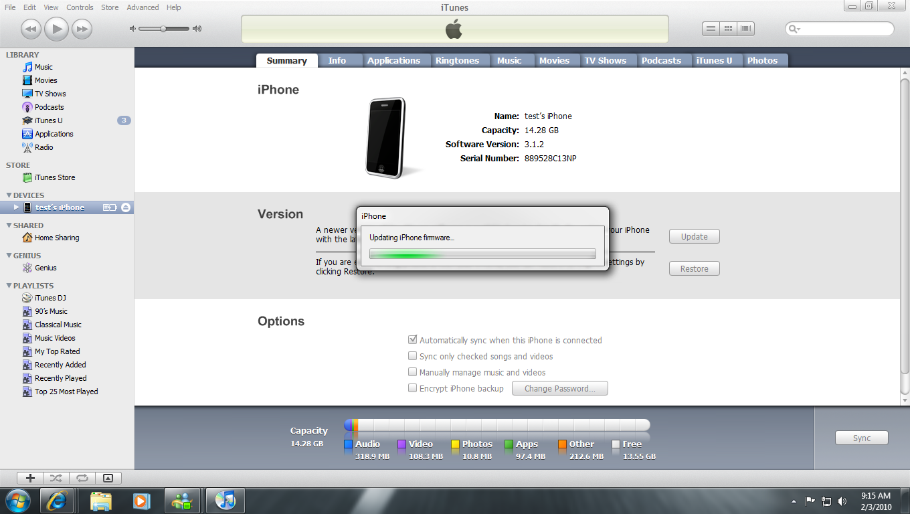This screenshot has width=910, height=514.
Task: Expand test's iPhone device contents
Action: coord(17,207)
